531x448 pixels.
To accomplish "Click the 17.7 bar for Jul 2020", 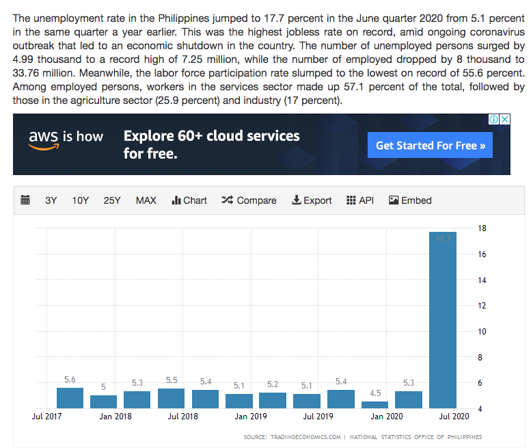I will pyautogui.click(x=443, y=320).
